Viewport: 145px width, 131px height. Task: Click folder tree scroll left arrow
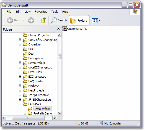point(4,118)
